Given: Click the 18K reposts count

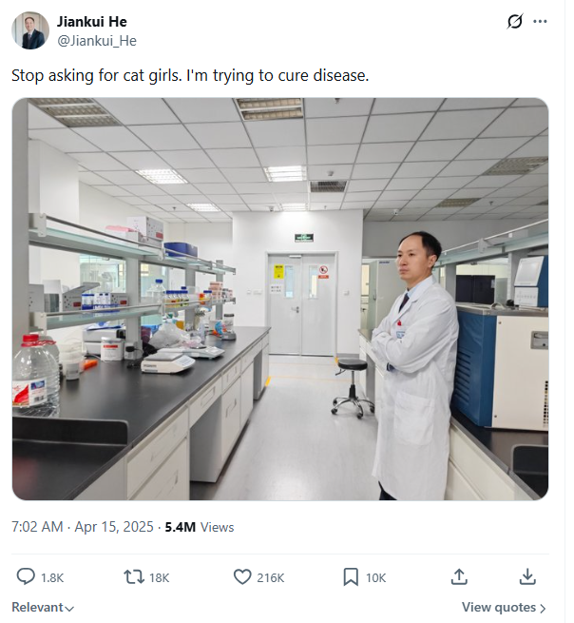Looking at the screenshot, I should pyautogui.click(x=161, y=577).
